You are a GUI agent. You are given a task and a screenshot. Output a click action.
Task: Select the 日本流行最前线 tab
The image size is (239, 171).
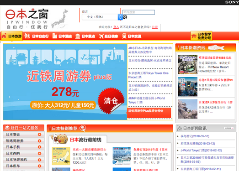click(x=85, y=140)
